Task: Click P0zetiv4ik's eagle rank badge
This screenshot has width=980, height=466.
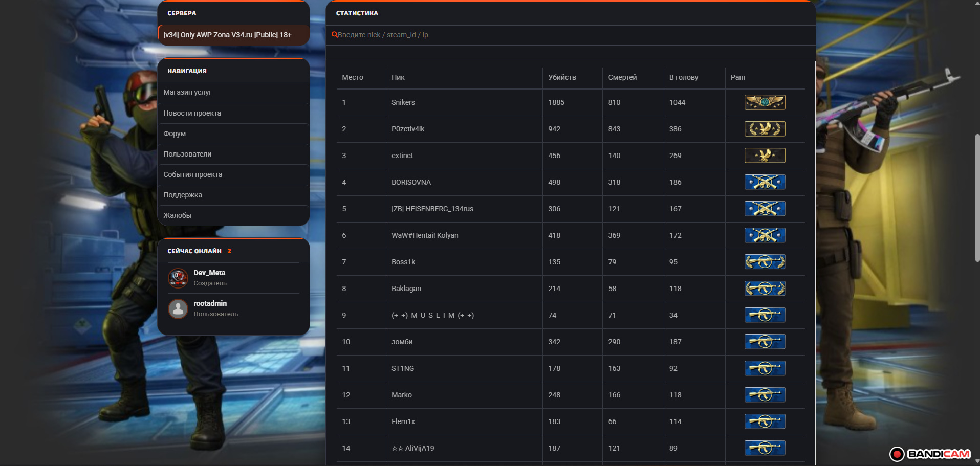Action: point(765,129)
